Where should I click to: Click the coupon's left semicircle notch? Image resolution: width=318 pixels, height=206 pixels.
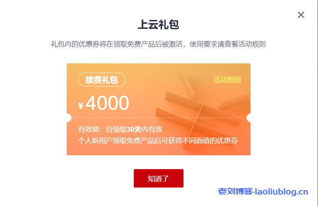[69, 118]
